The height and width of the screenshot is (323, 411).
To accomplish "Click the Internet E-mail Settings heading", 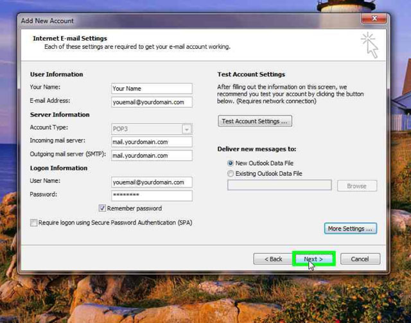I will [x=70, y=39].
